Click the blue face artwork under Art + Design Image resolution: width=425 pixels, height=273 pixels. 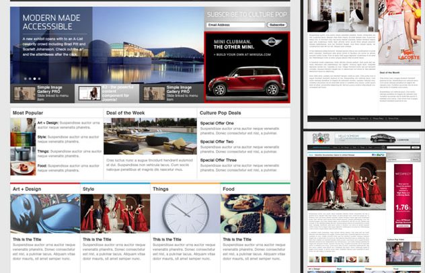[44, 214]
